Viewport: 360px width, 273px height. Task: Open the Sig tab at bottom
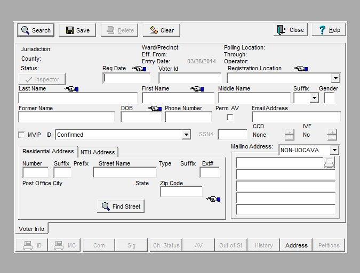[x=131, y=245]
